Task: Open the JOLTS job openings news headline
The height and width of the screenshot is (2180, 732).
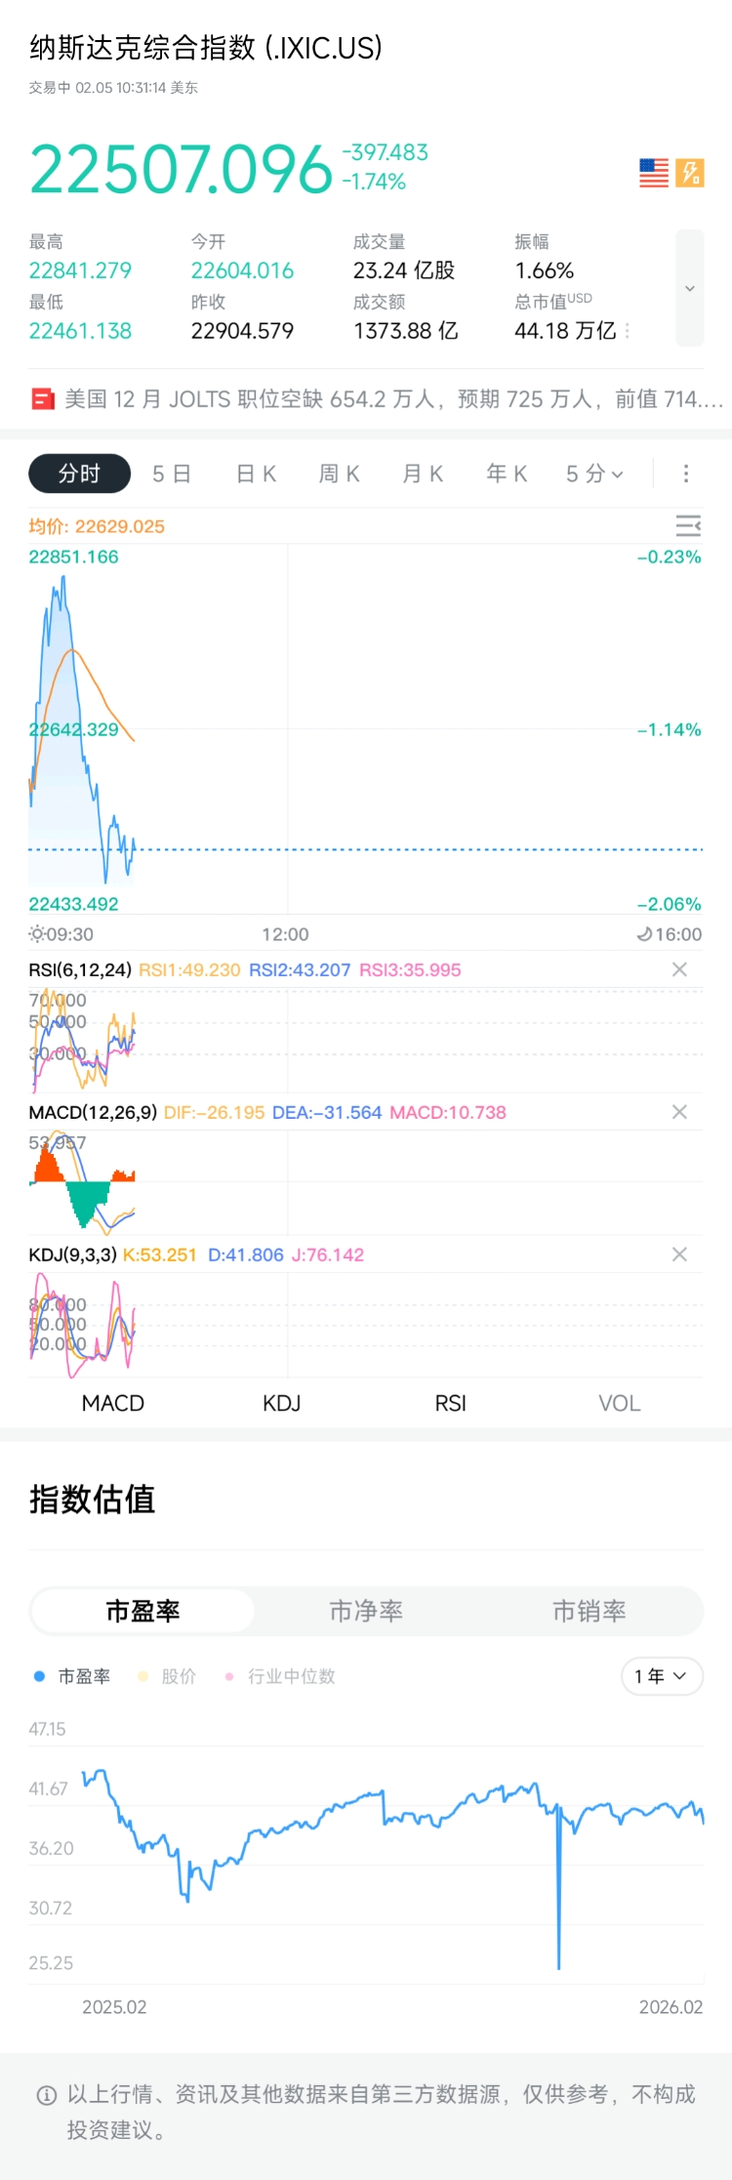Action: [390, 399]
